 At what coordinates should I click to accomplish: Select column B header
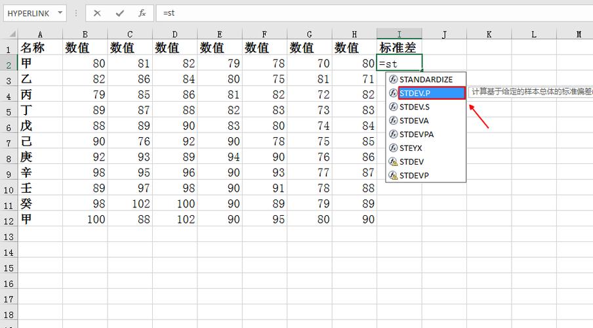(85, 34)
